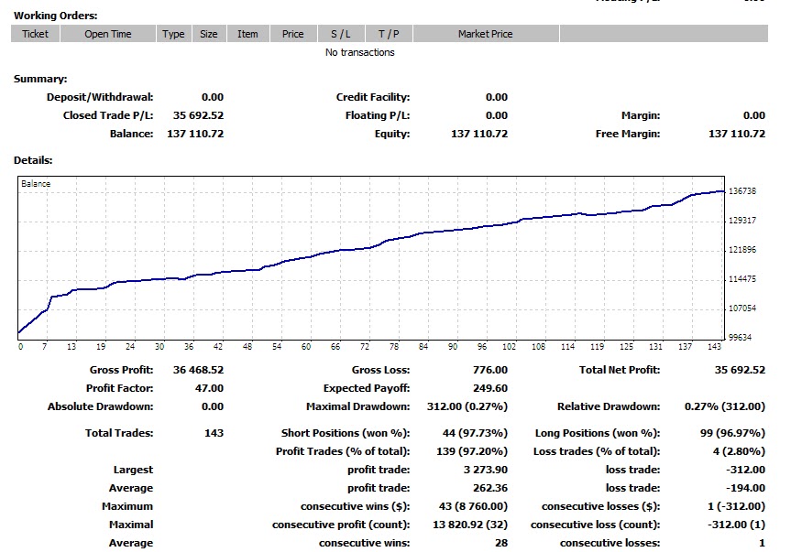Select the largest profit trade value 3 273.90
Viewport: 791px width, 552px height.
pyautogui.click(x=486, y=470)
